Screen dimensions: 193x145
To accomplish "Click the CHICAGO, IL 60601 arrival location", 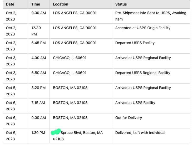I will pyautogui.click(x=70, y=58).
